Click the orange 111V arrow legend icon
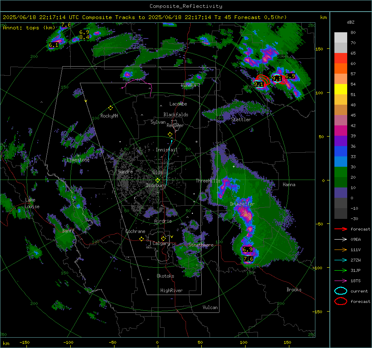 click(x=341, y=250)
